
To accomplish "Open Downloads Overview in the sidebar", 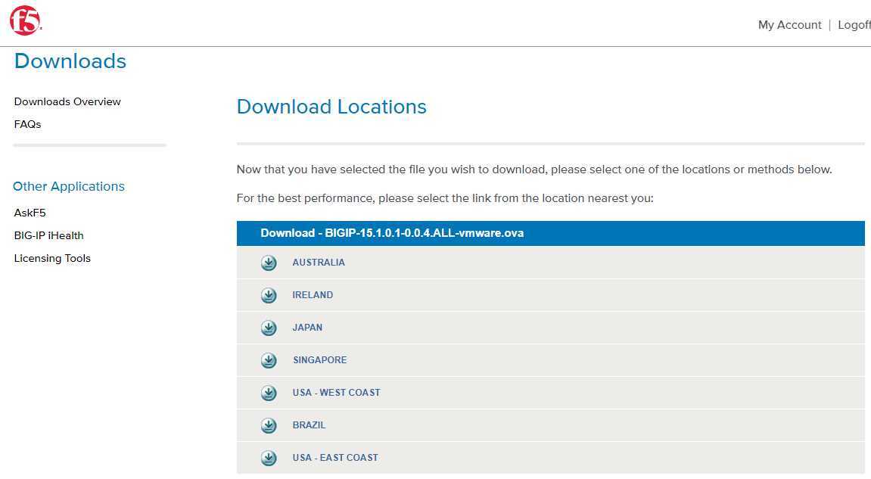I will point(67,101).
